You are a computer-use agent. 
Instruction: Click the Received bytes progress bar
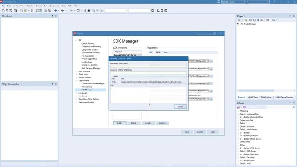148,73
